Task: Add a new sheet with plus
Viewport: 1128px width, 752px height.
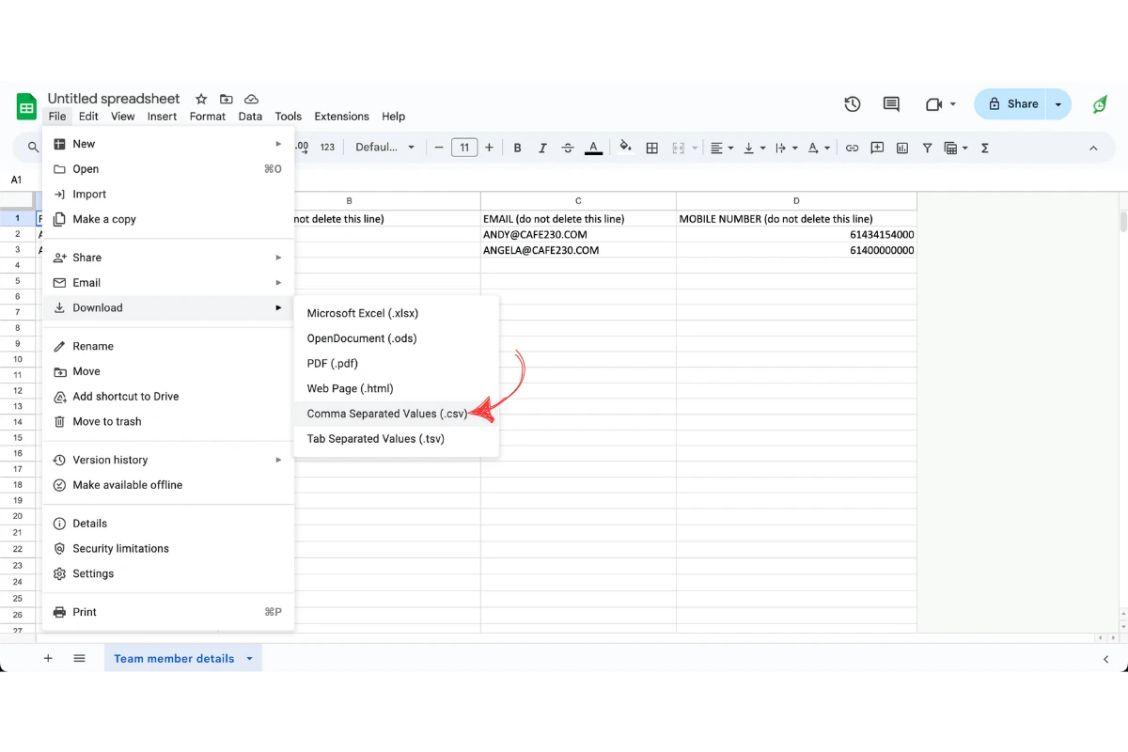Action: coord(48,658)
